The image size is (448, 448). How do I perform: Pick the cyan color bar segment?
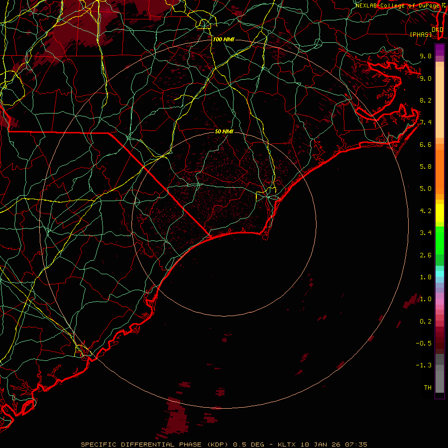440,274
